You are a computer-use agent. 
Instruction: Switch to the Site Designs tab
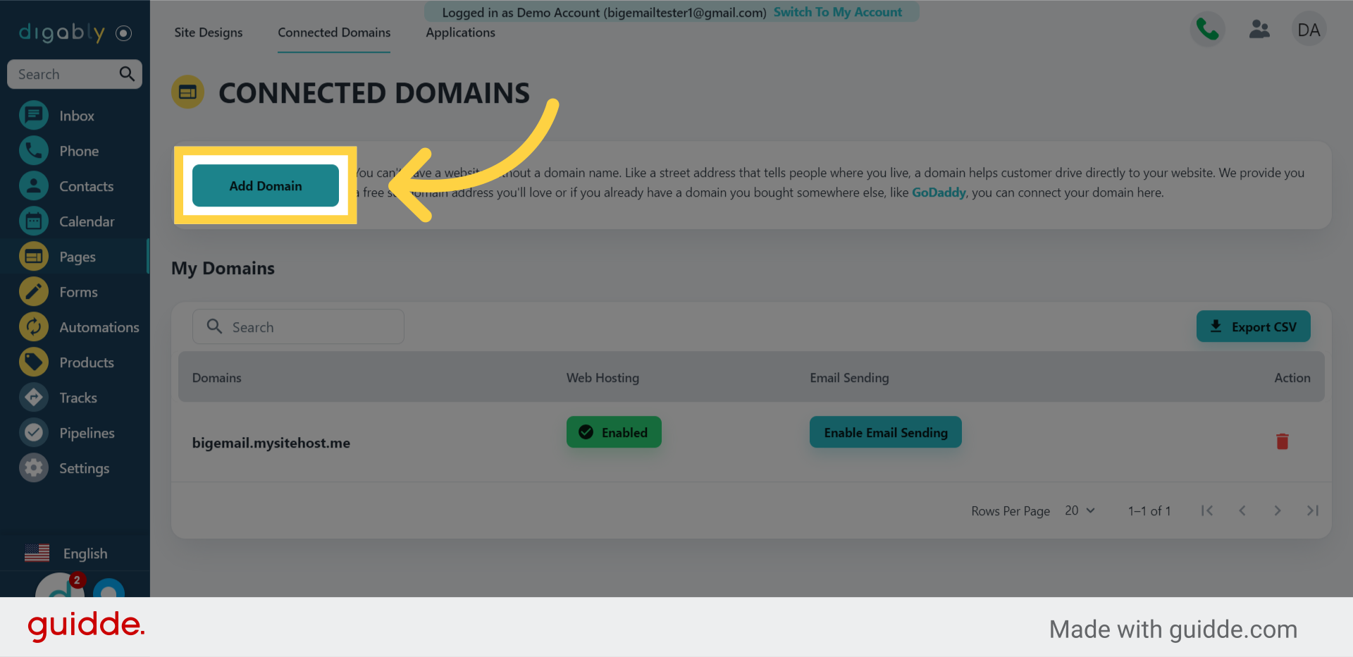point(209,32)
